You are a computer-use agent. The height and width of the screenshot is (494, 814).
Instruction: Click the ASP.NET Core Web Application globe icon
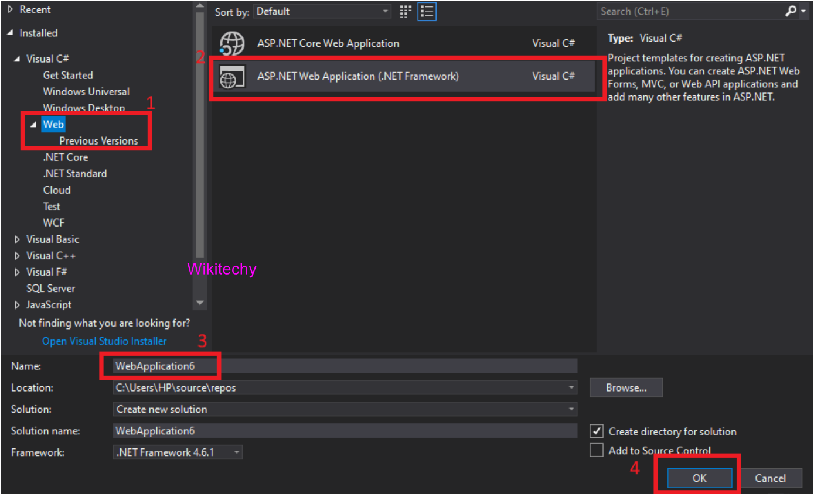click(231, 43)
